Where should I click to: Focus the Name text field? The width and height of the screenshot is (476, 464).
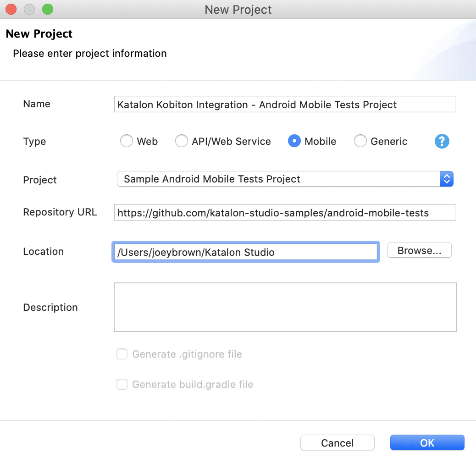pyautogui.click(x=285, y=105)
